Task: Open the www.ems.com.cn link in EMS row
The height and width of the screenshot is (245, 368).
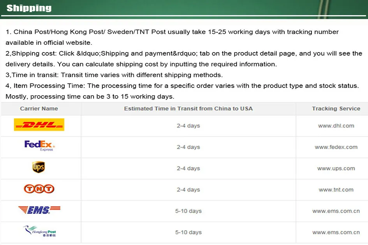Action: tap(336, 211)
